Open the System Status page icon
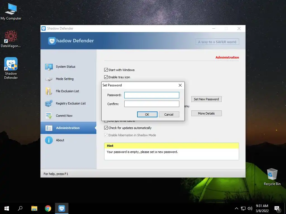The width and height of the screenshot is (286, 214). 49,67
